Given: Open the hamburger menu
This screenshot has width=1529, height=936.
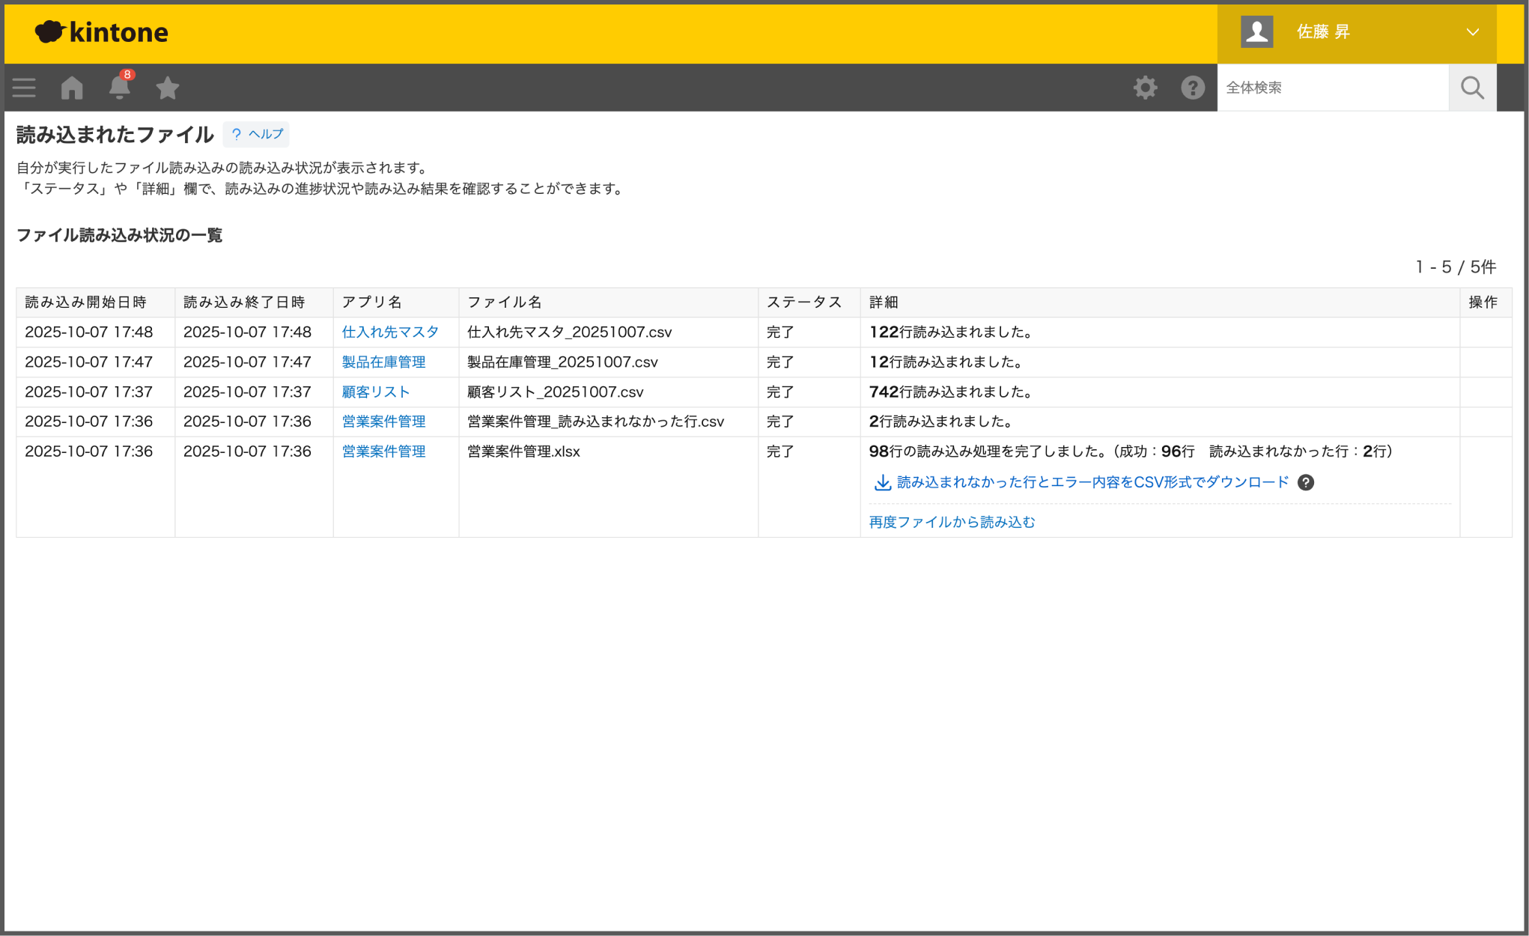Looking at the screenshot, I should (23, 87).
